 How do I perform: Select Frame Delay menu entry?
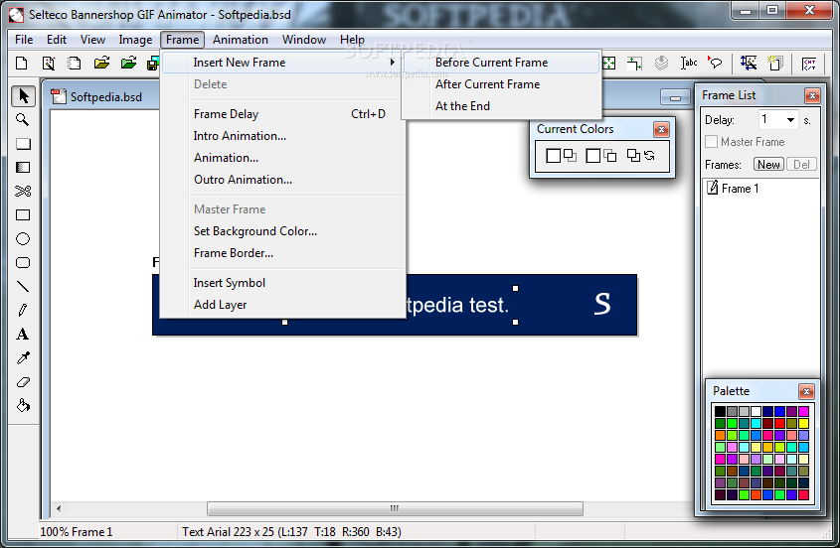coord(283,114)
